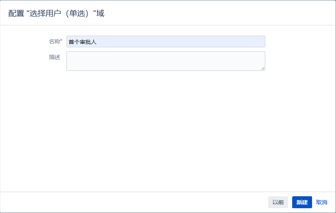Focus the 描述 text area
Image resolution: width=336 pixels, height=213 pixels.
(x=166, y=61)
